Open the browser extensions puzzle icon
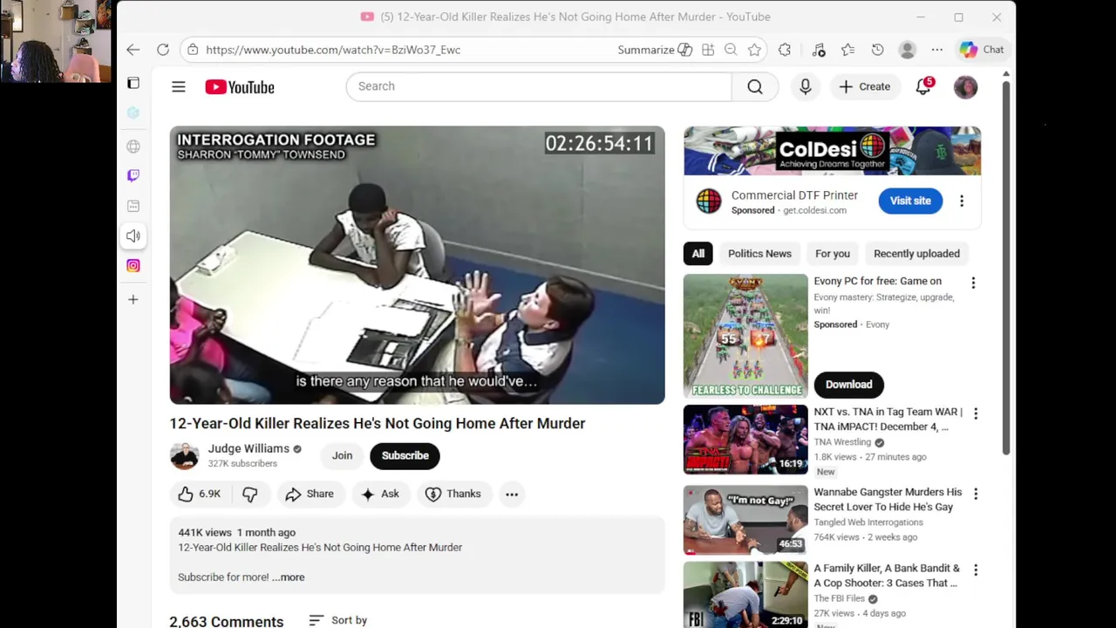 tap(785, 50)
